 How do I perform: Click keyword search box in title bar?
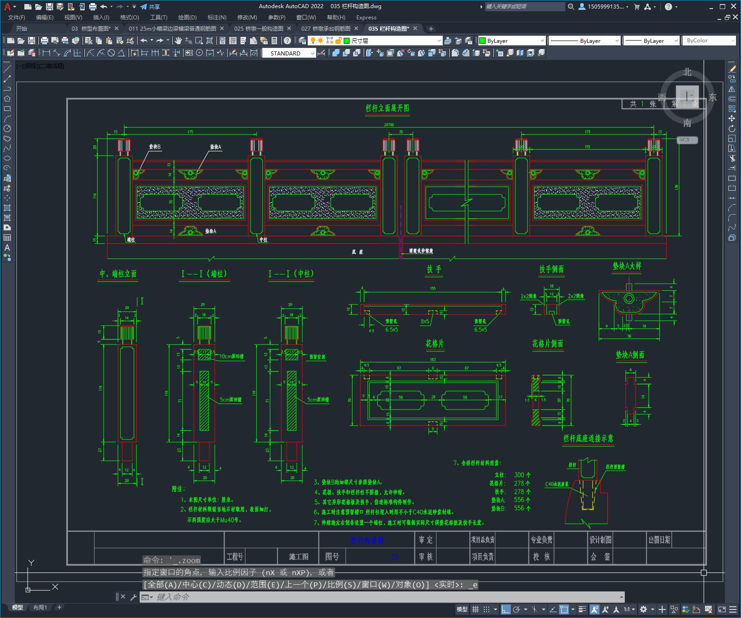[x=525, y=6]
